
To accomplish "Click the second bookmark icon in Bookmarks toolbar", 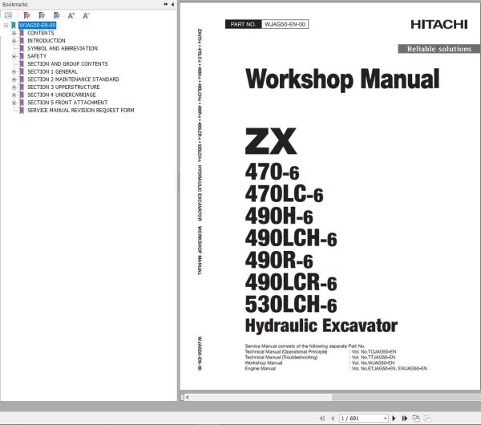I will coord(42,15).
